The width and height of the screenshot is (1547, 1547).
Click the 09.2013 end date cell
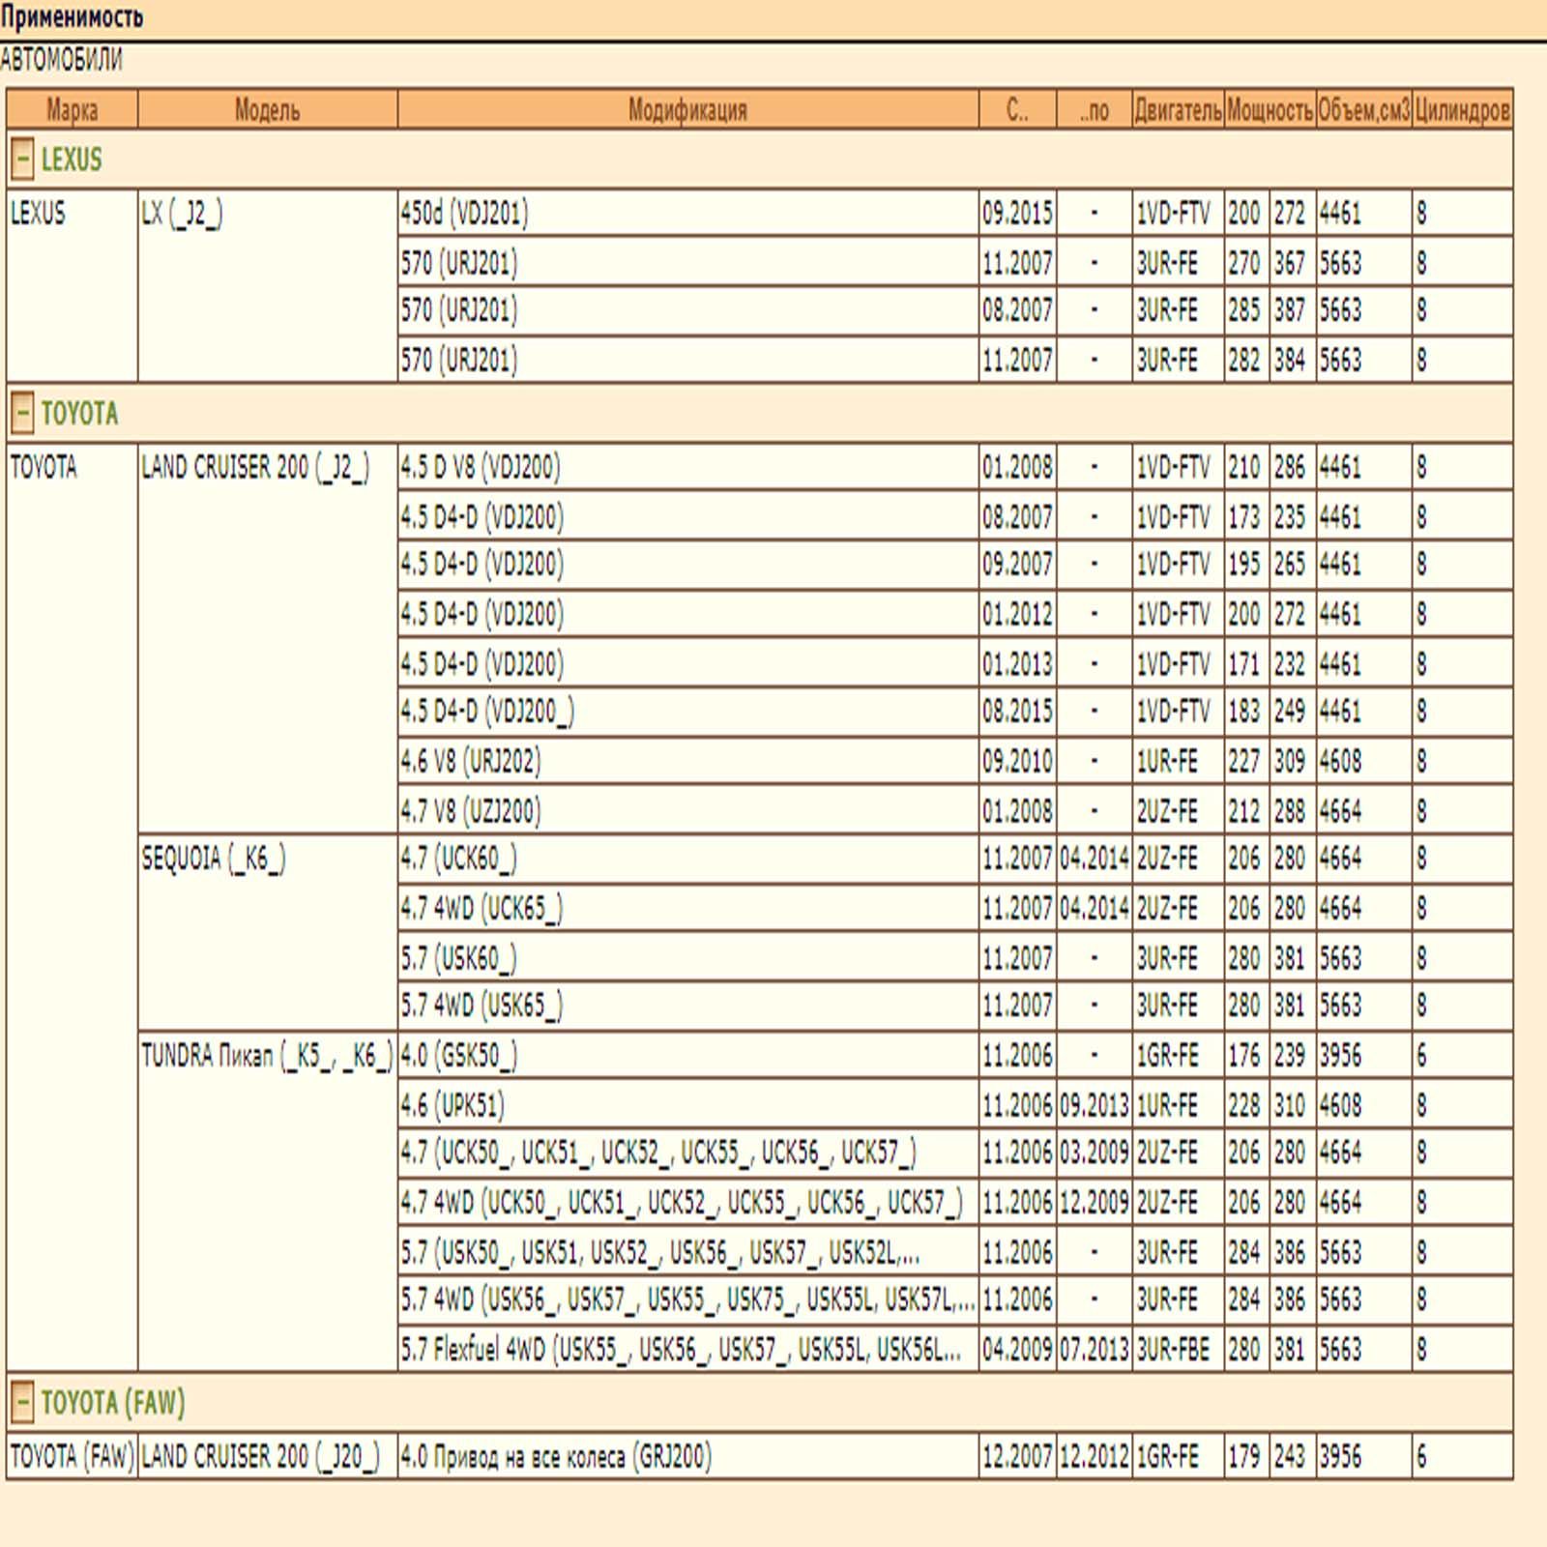click(x=1095, y=1105)
